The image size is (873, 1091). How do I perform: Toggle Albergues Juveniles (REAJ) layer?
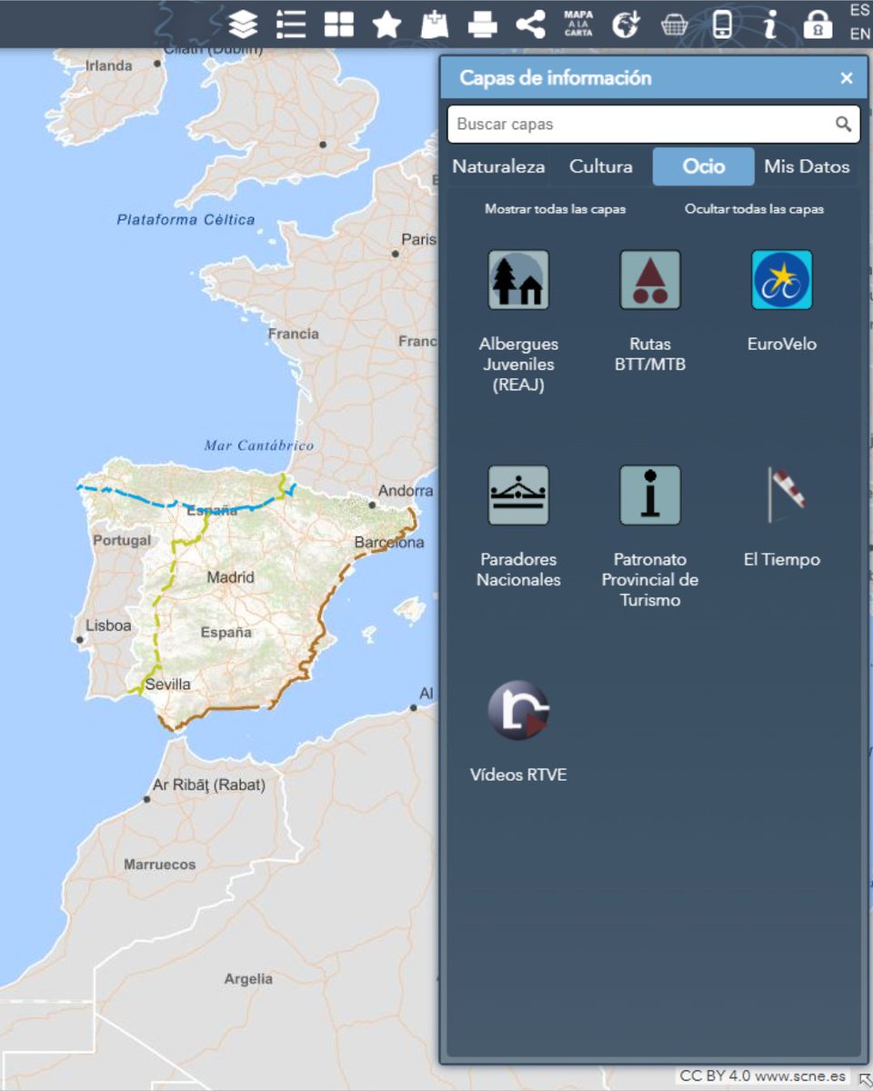[x=518, y=280]
